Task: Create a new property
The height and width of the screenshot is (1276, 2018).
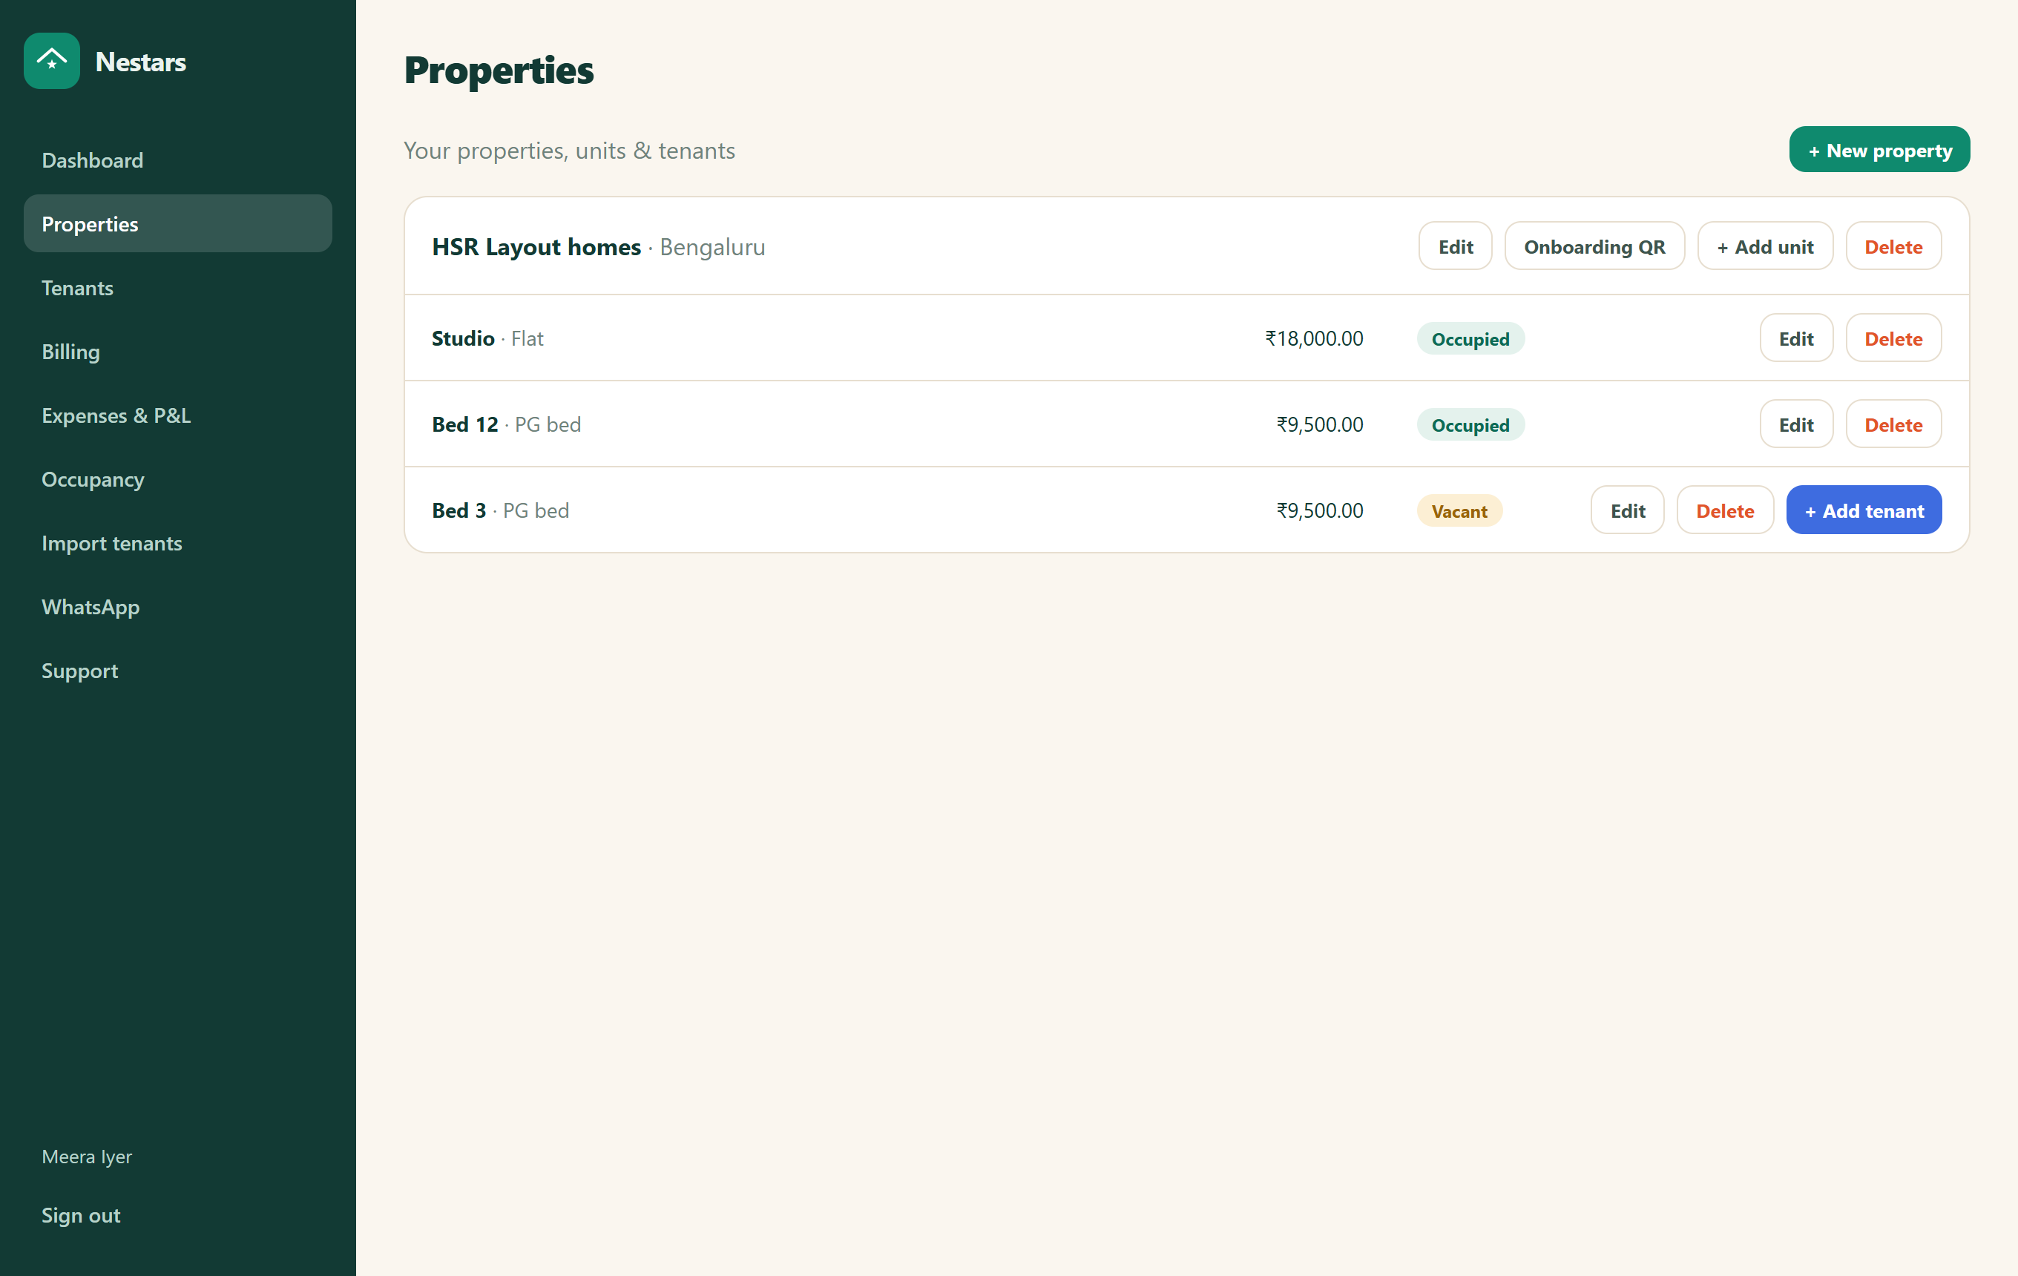Action: 1879,150
